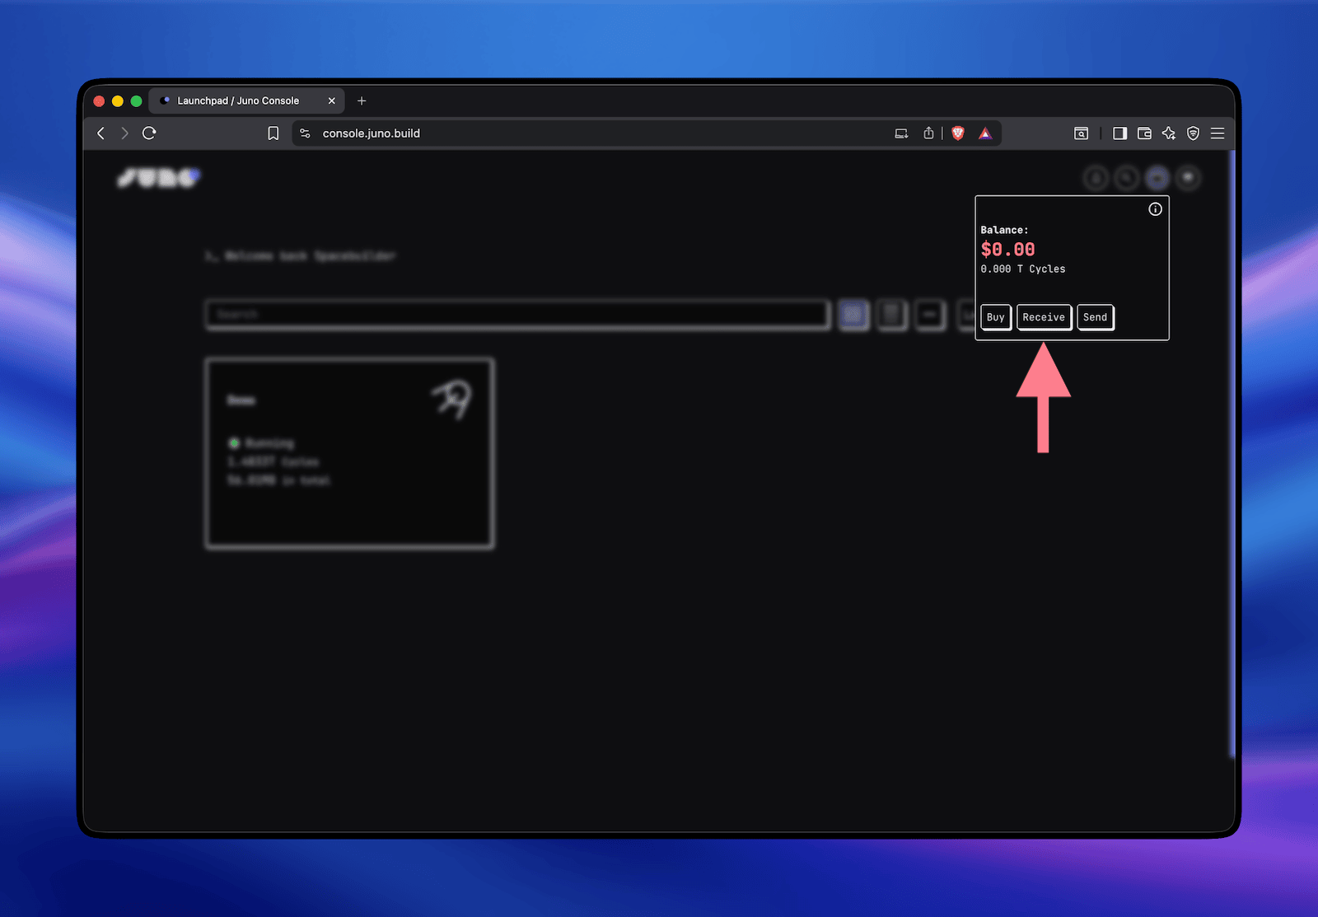Click the sidebar toggle icon near top right
1318x917 pixels.
click(x=1119, y=133)
